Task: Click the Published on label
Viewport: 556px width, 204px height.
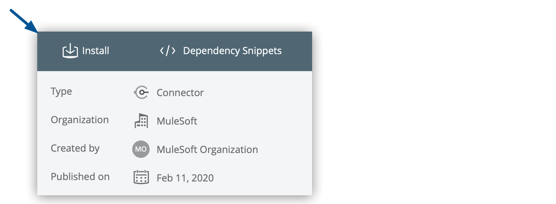Action: click(x=80, y=177)
